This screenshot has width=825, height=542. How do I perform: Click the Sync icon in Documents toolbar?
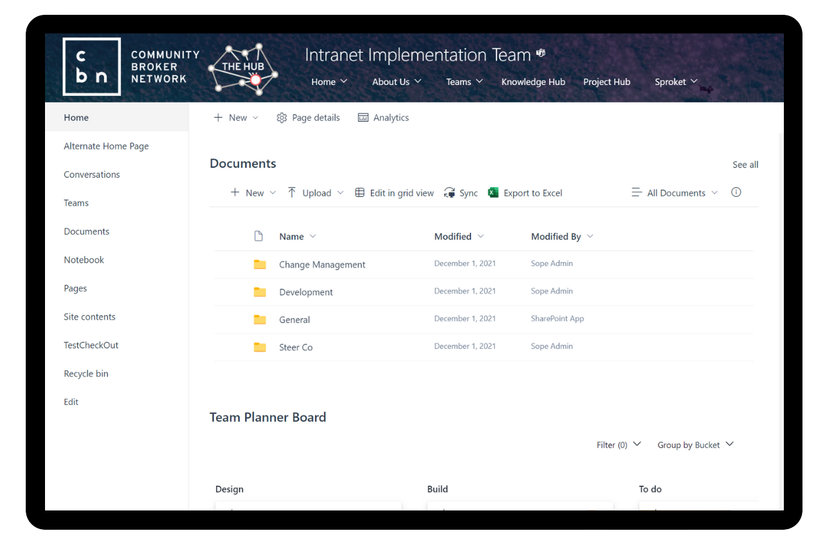pos(450,192)
